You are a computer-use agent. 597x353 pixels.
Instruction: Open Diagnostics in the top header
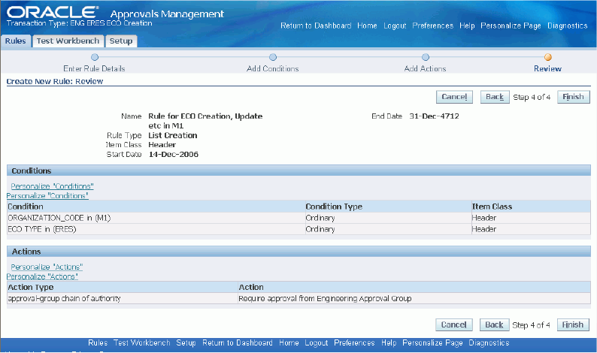click(568, 26)
